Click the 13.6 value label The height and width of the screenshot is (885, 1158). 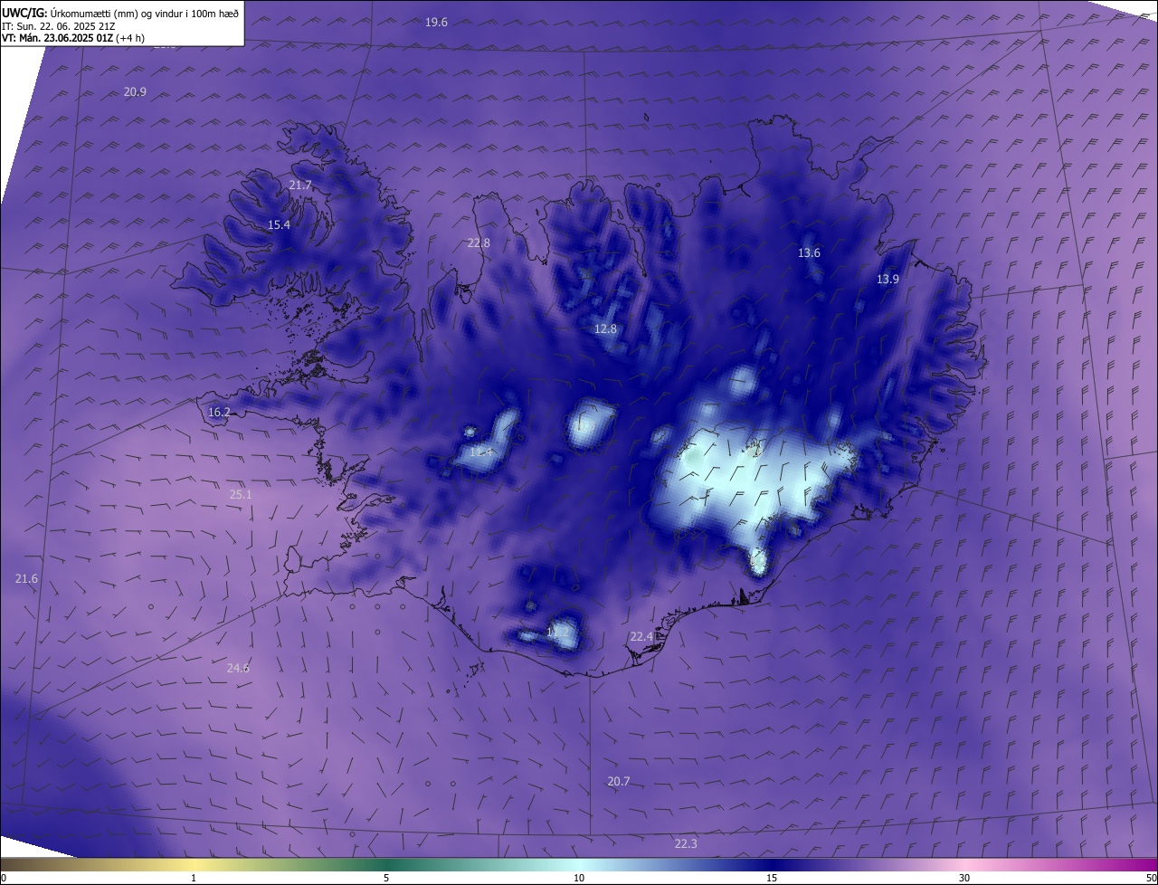click(x=809, y=252)
